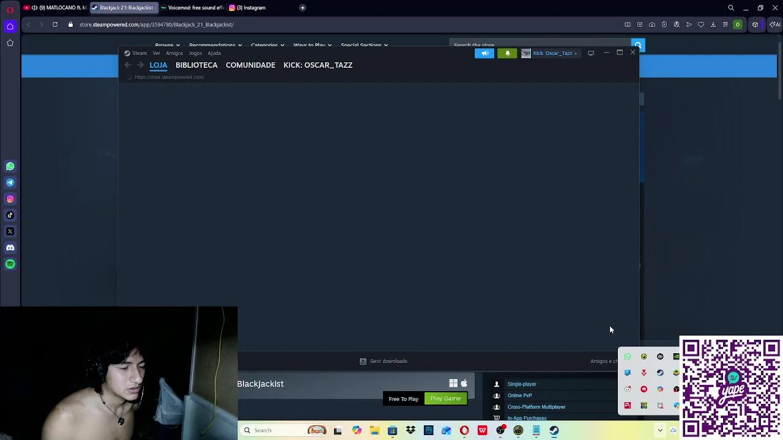783x440 pixels.
Task: Expand Special Sections dropdown
Action: [x=364, y=45]
